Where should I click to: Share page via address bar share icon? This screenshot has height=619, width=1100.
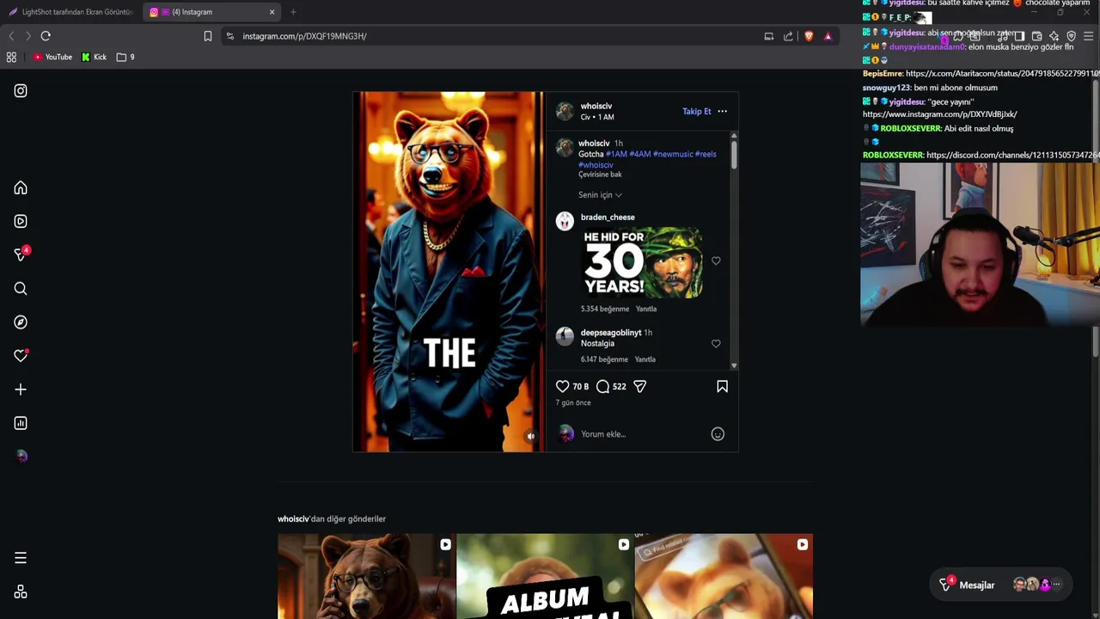(x=788, y=36)
